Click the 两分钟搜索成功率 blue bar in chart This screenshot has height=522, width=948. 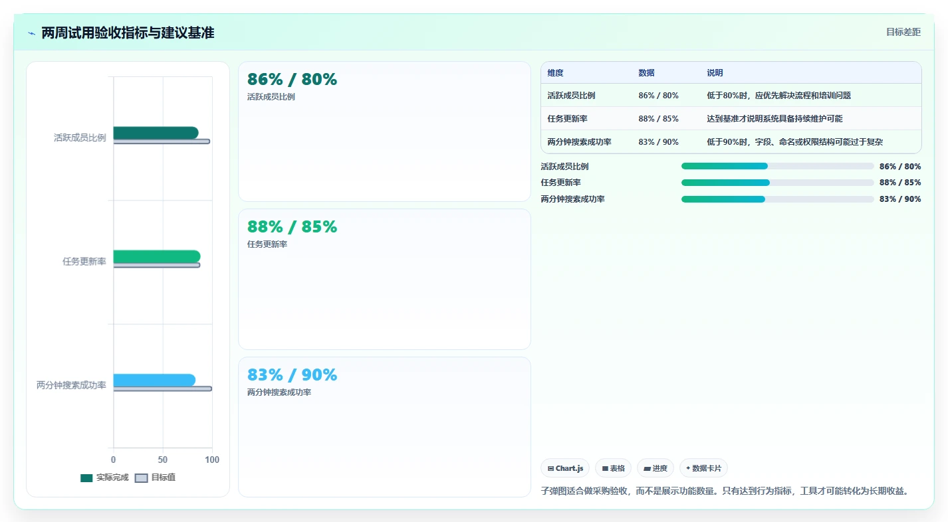tap(154, 380)
